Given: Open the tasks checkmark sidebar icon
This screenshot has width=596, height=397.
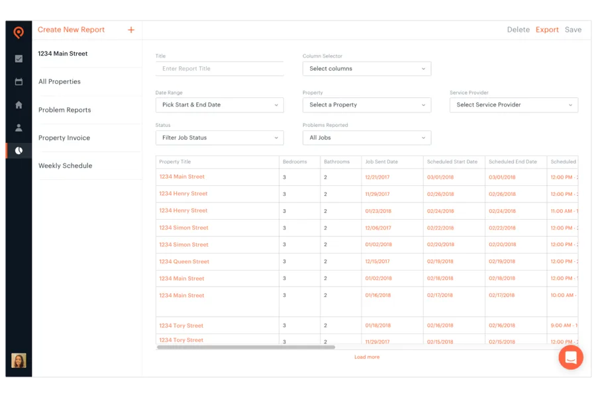Looking at the screenshot, I should pos(19,58).
